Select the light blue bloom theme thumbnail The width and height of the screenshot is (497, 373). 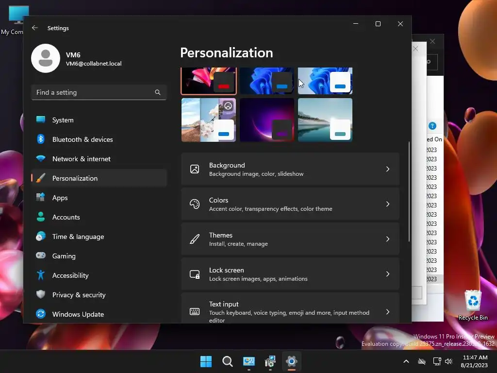[x=325, y=81]
